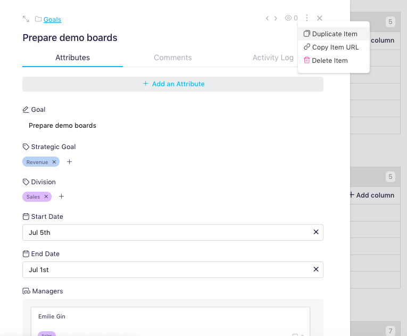Open the Activity Log tab
This screenshot has width=407, height=336.
coord(273,58)
